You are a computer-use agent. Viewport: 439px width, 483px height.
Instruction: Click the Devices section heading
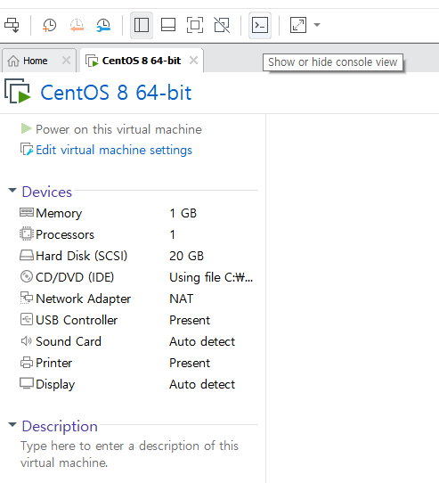point(47,192)
